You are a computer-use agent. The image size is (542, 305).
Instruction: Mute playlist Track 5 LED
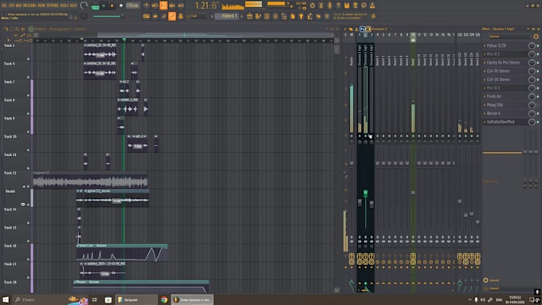[29, 59]
